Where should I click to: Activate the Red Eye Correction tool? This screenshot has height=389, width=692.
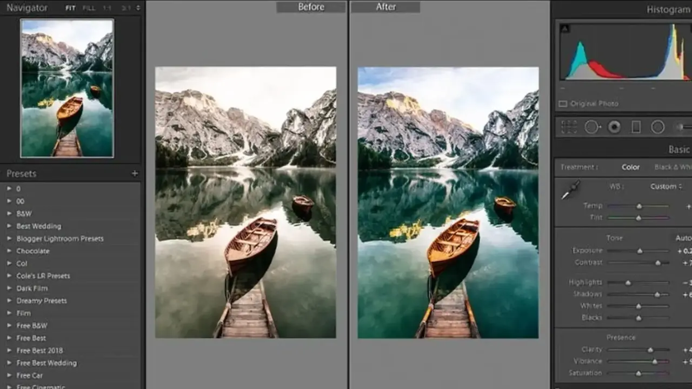click(x=614, y=127)
